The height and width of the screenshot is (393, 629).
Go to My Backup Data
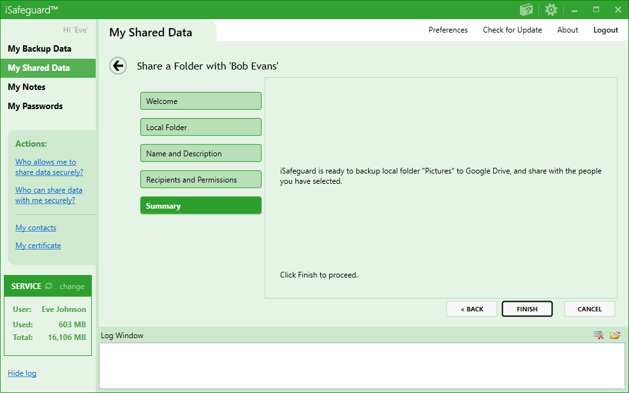[40, 48]
